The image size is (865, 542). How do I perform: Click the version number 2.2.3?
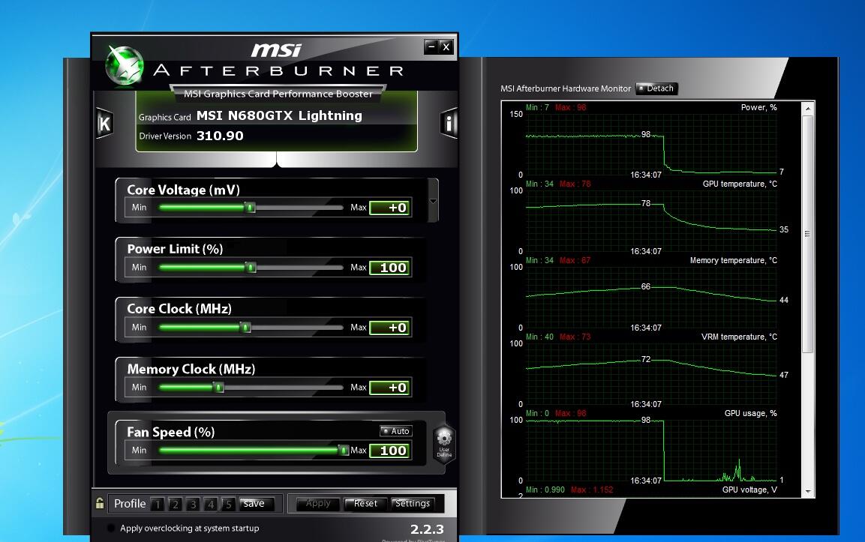[x=427, y=529]
